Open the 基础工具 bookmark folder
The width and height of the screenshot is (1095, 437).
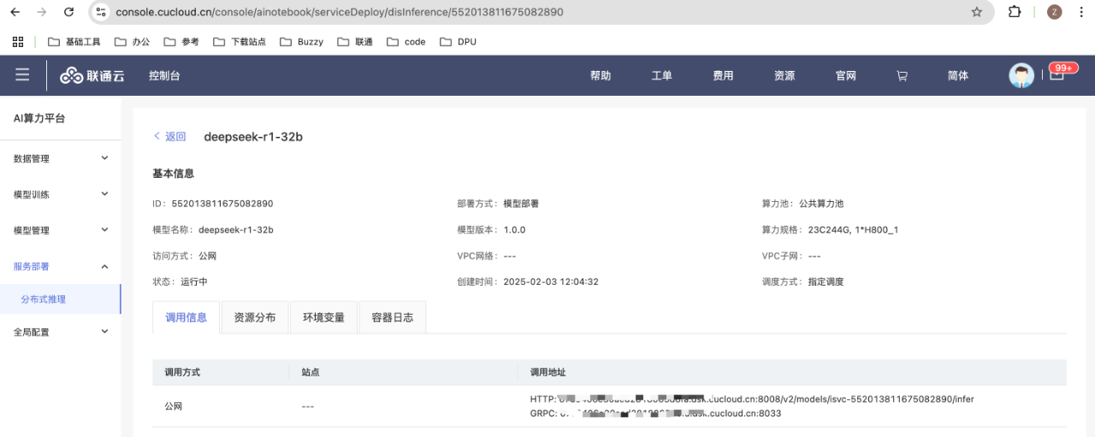[74, 41]
